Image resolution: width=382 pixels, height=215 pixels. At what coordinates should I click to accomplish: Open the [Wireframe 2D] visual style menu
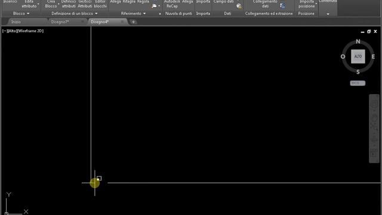point(30,31)
